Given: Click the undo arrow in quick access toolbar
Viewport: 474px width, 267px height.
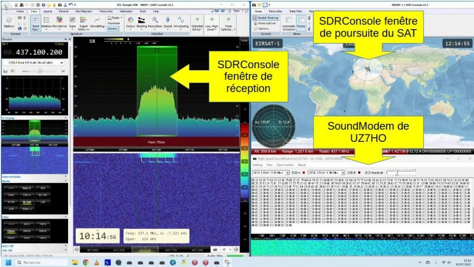Looking at the screenshot, I should click(x=70, y=5).
